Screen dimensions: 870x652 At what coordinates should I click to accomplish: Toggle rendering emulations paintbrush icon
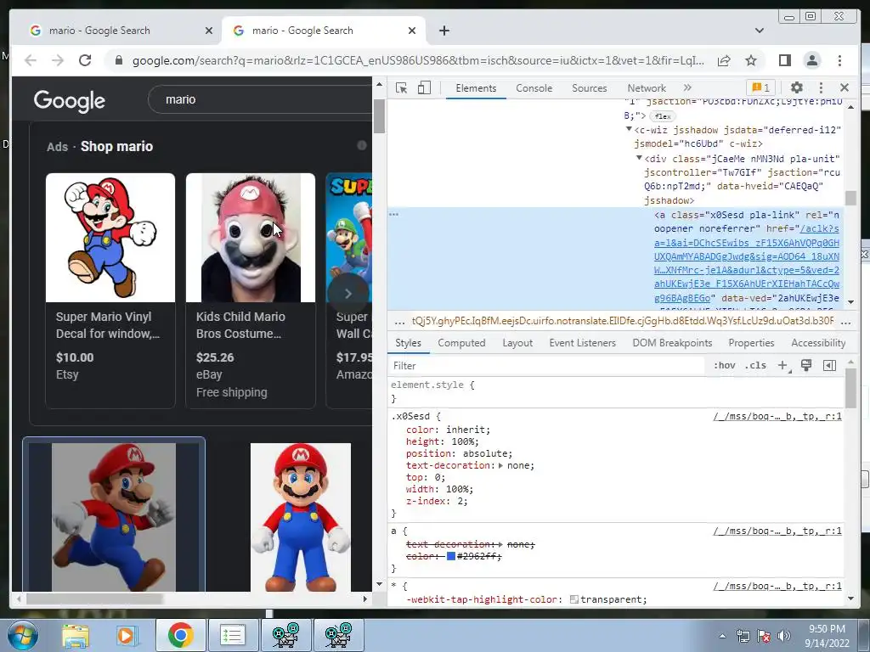tap(806, 365)
